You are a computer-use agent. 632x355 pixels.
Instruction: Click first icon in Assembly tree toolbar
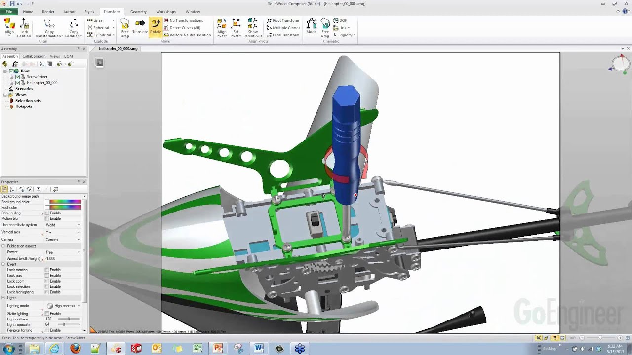tap(5, 64)
